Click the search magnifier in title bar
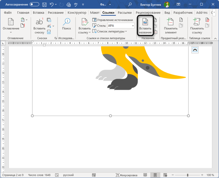This screenshot has width=219, height=178. pos(130,4)
